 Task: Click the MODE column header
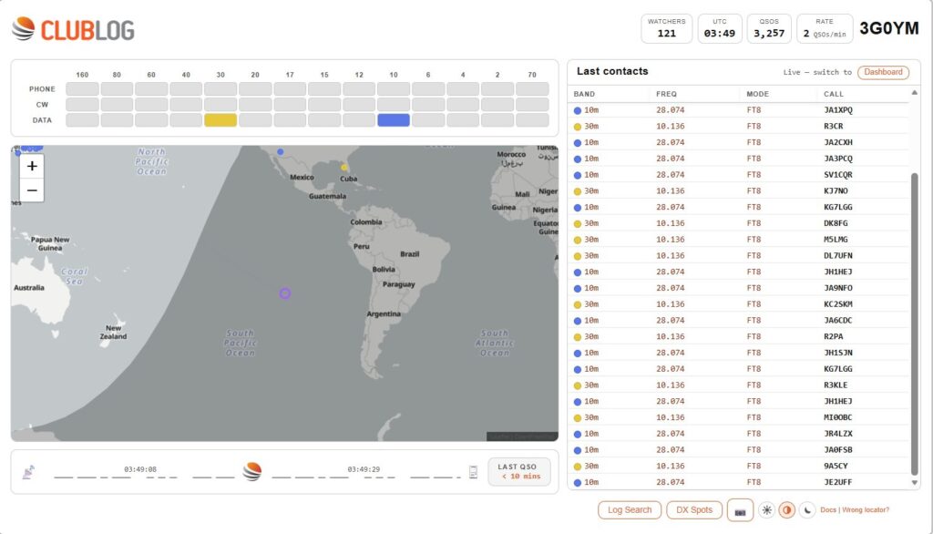[757, 94]
